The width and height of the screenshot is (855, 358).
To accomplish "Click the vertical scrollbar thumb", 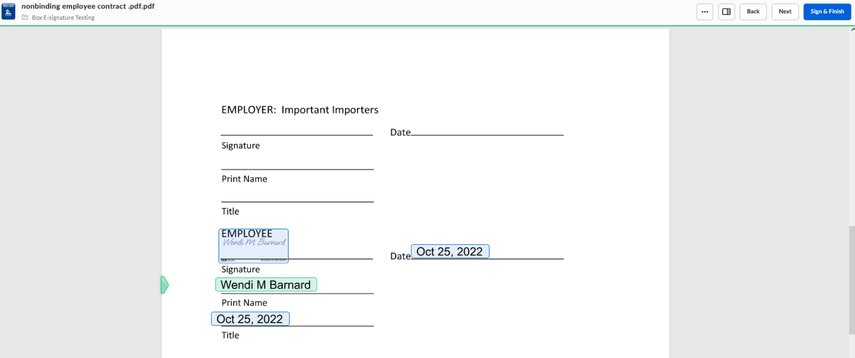I will pos(852,280).
